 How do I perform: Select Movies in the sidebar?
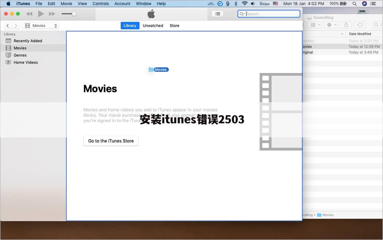[33, 48]
